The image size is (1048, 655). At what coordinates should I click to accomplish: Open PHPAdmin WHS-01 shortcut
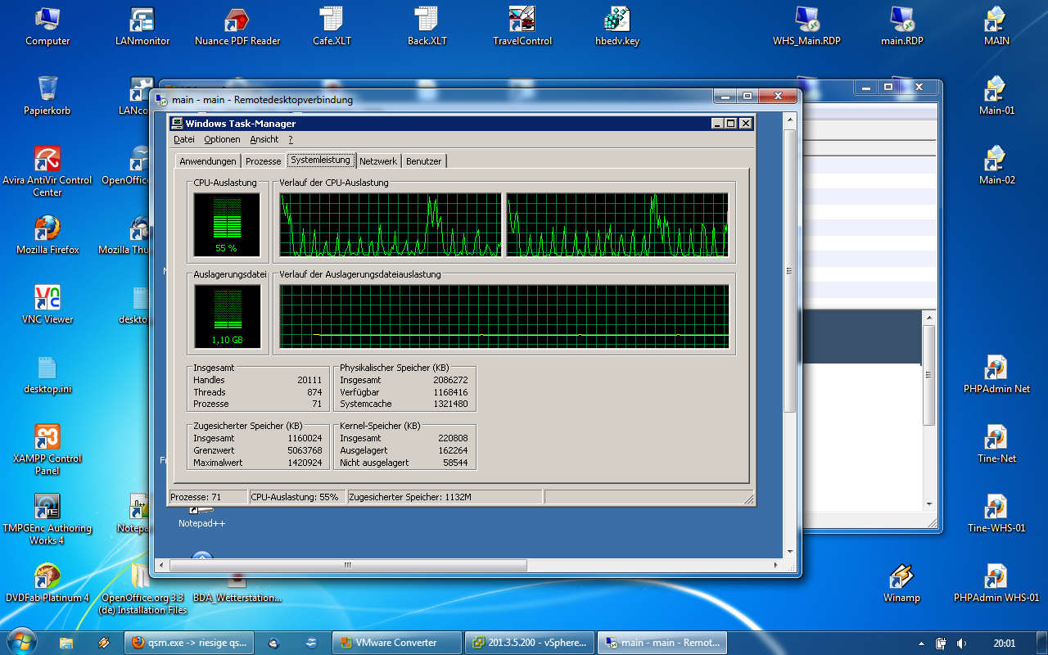[996, 582]
